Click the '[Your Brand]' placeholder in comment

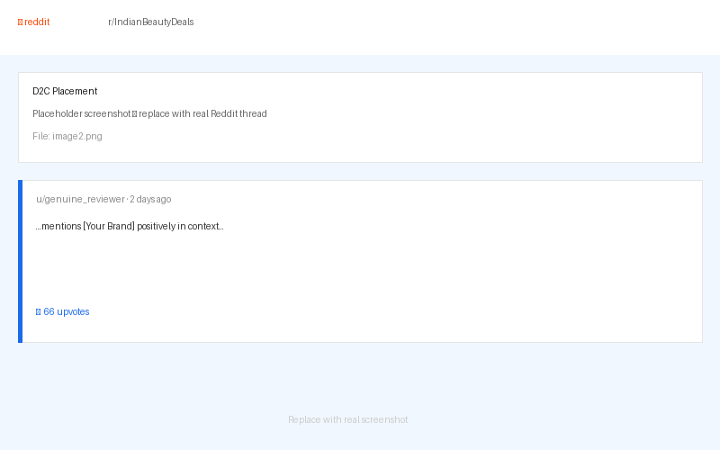[109, 227]
